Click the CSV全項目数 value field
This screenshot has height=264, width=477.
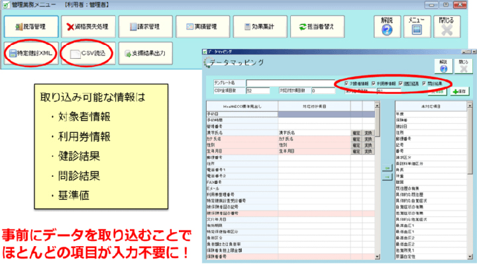tap(258, 91)
